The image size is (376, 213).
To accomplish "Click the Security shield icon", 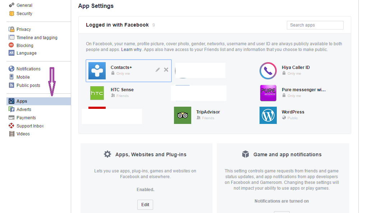I will click(12, 13).
